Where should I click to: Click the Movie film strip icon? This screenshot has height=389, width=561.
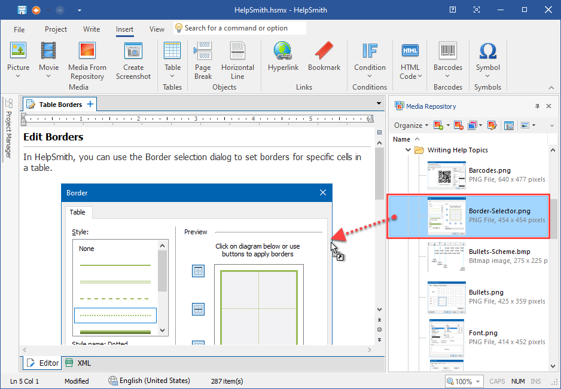coord(48,50)
